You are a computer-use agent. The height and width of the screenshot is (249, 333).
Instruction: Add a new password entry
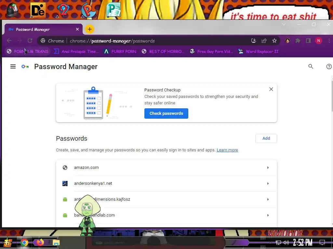pyautogui.click(x=266, y=138)
